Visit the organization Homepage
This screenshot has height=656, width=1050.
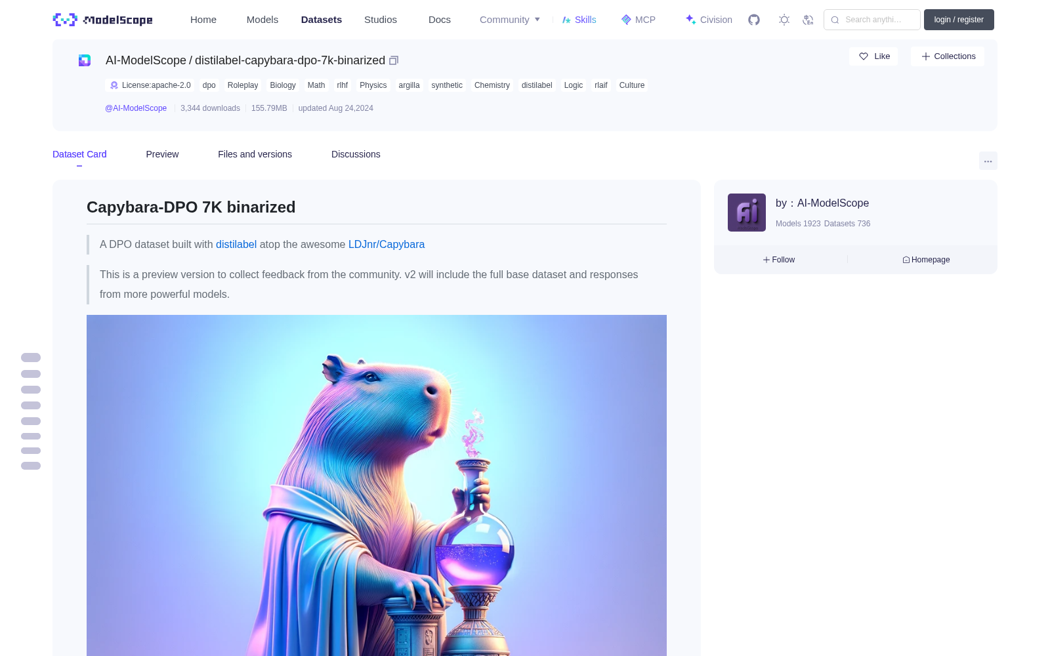coord(926,260)
